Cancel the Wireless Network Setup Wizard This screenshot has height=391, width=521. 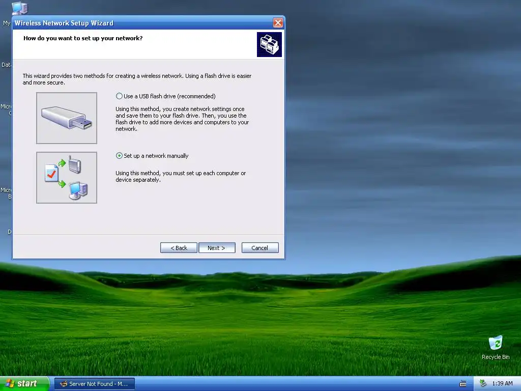point(260,248)
